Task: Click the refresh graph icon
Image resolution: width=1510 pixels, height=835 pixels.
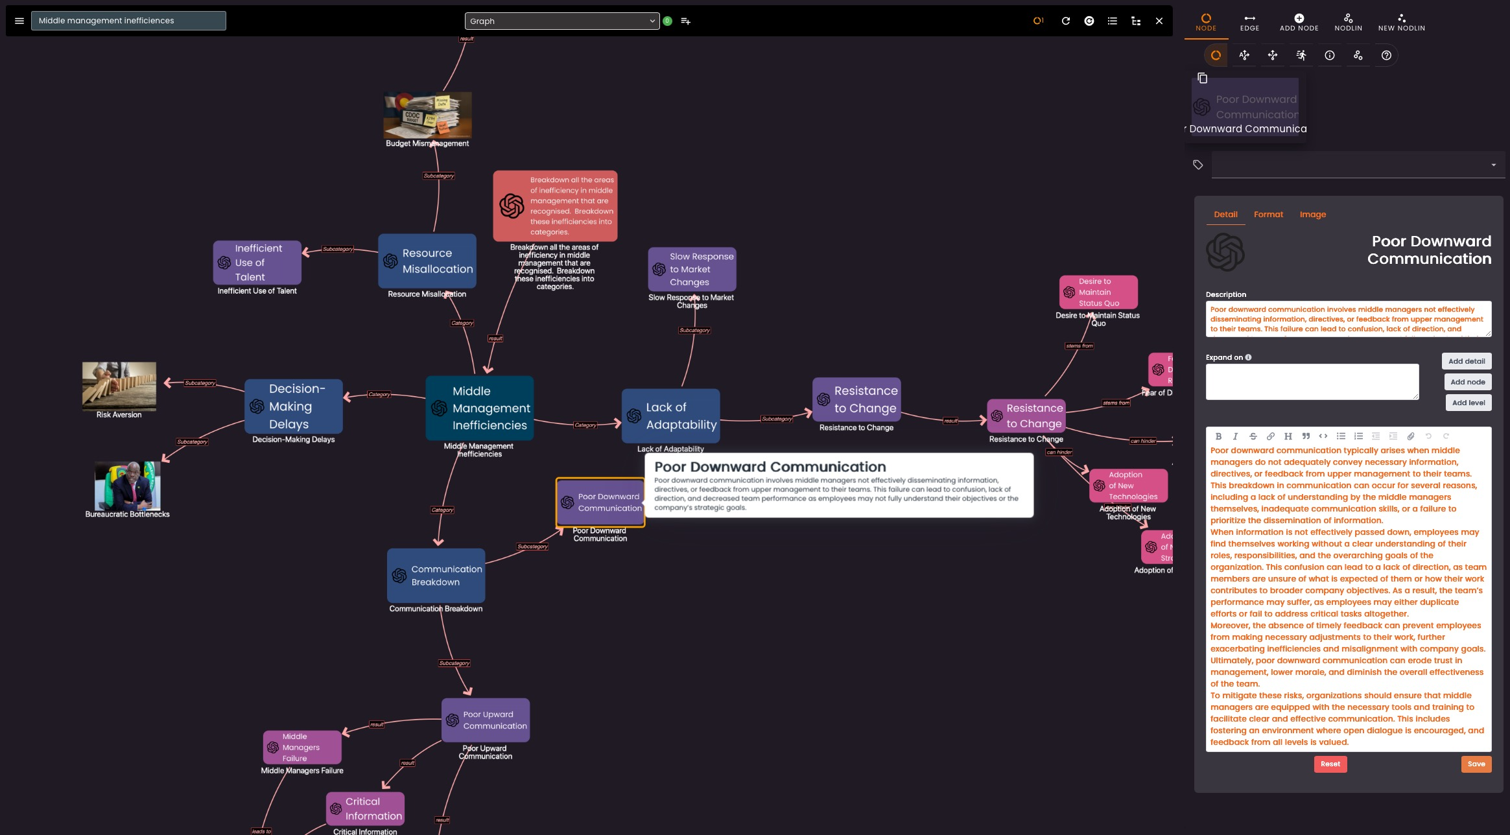Action: (1065, 21)
